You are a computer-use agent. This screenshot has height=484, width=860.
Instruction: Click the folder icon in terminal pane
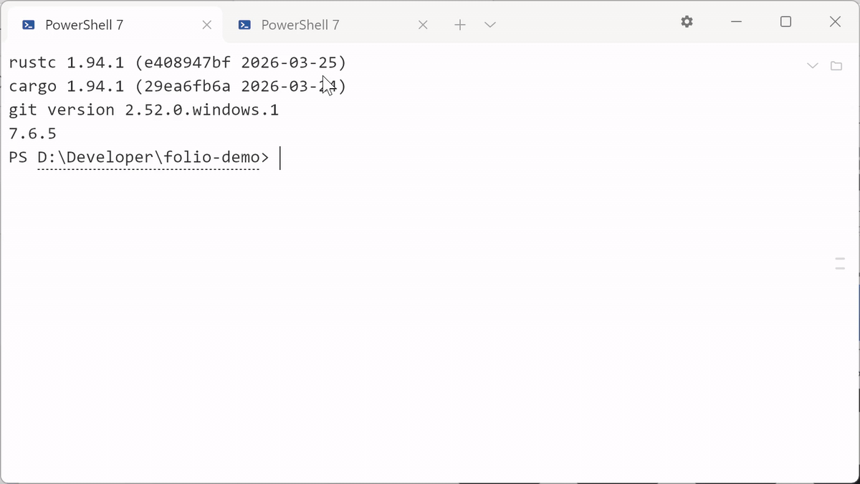[836, 66]
